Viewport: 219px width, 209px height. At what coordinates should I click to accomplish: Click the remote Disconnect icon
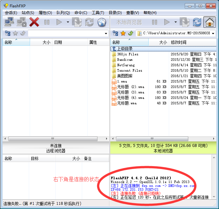pos(21,22)
